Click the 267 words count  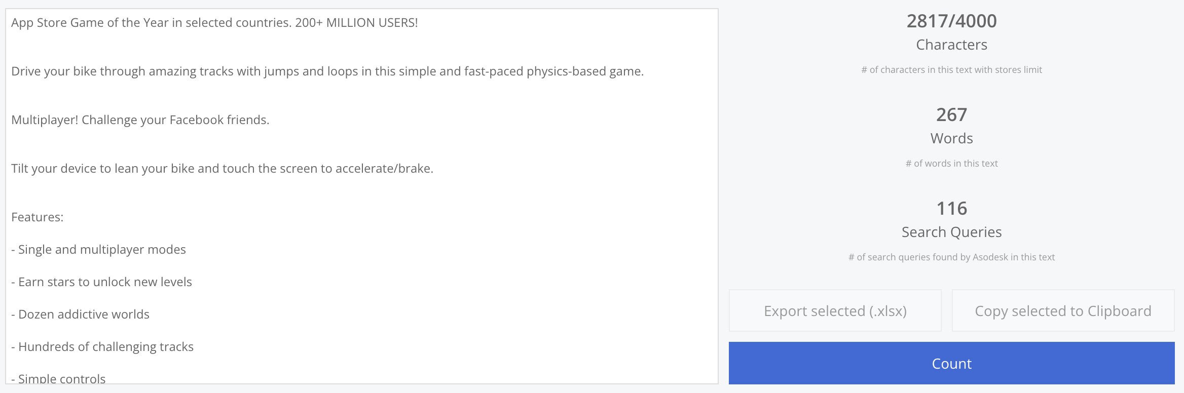951,115
